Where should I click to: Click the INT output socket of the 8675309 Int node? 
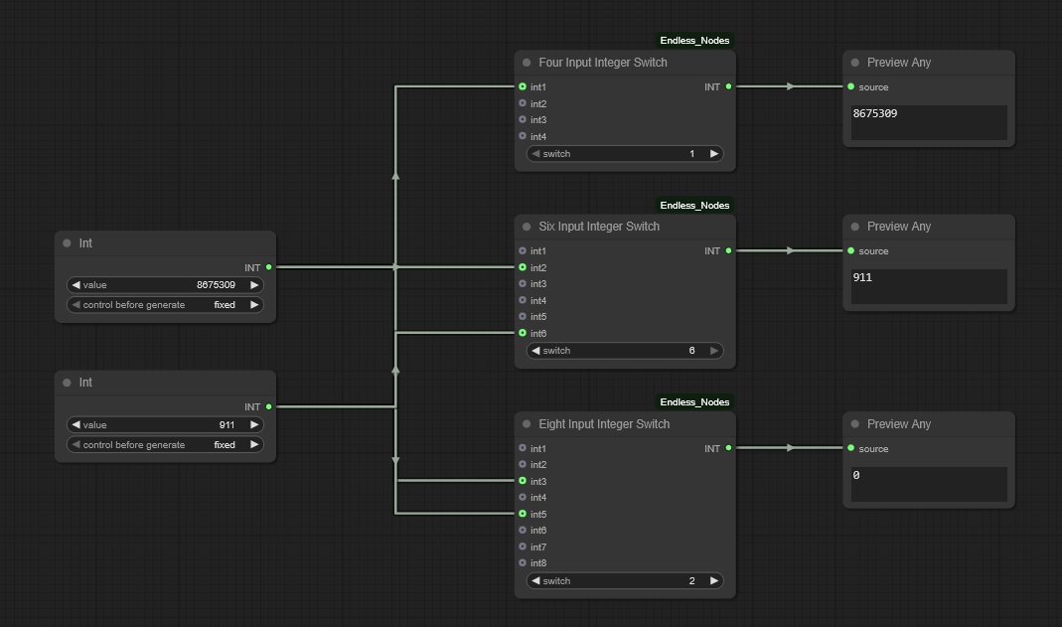coord(268,267)
